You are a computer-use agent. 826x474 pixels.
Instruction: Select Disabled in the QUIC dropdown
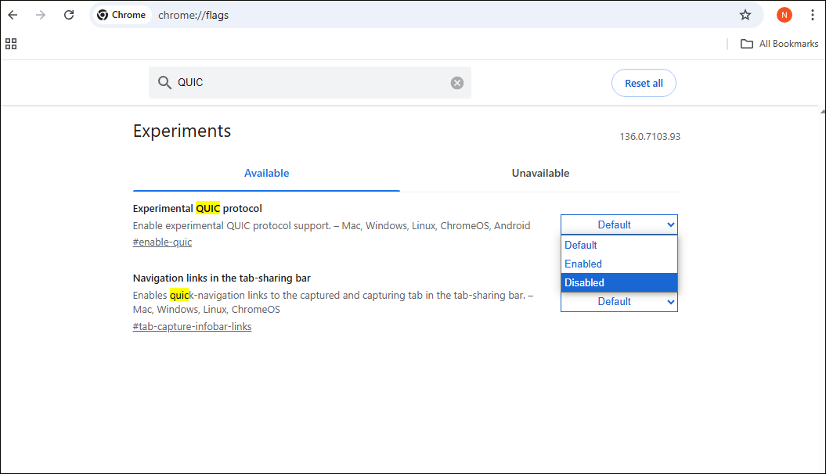[619, 282]
